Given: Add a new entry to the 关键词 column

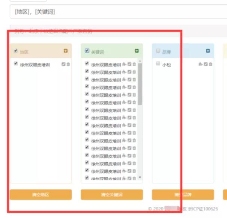Looking at the screenshot, I should click(137, 51).
